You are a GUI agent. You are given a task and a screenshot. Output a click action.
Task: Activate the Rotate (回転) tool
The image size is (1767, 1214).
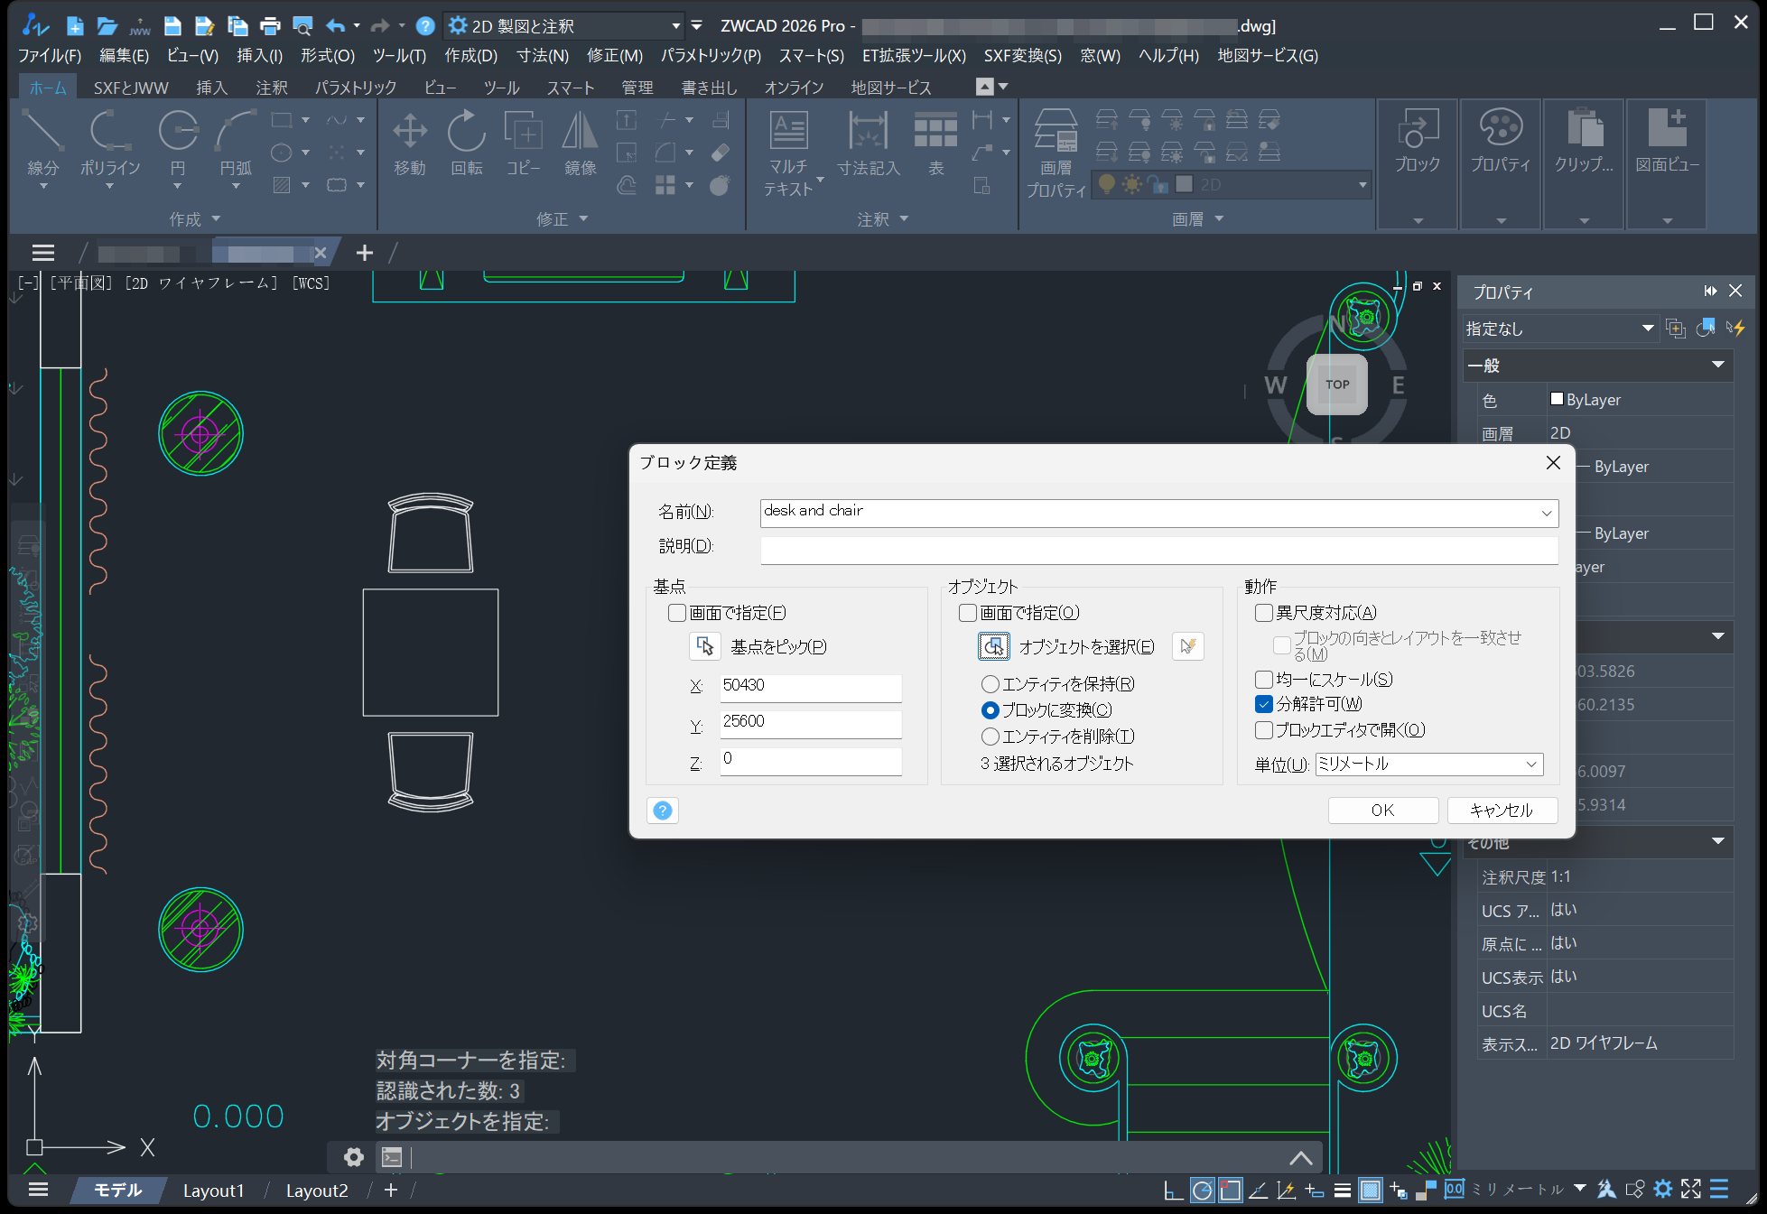(x=467, y=142)
